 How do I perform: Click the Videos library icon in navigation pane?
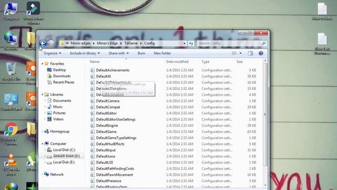coord(49,119)
